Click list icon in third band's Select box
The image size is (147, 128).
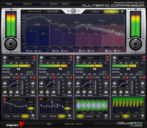click(x=103, y=58)
